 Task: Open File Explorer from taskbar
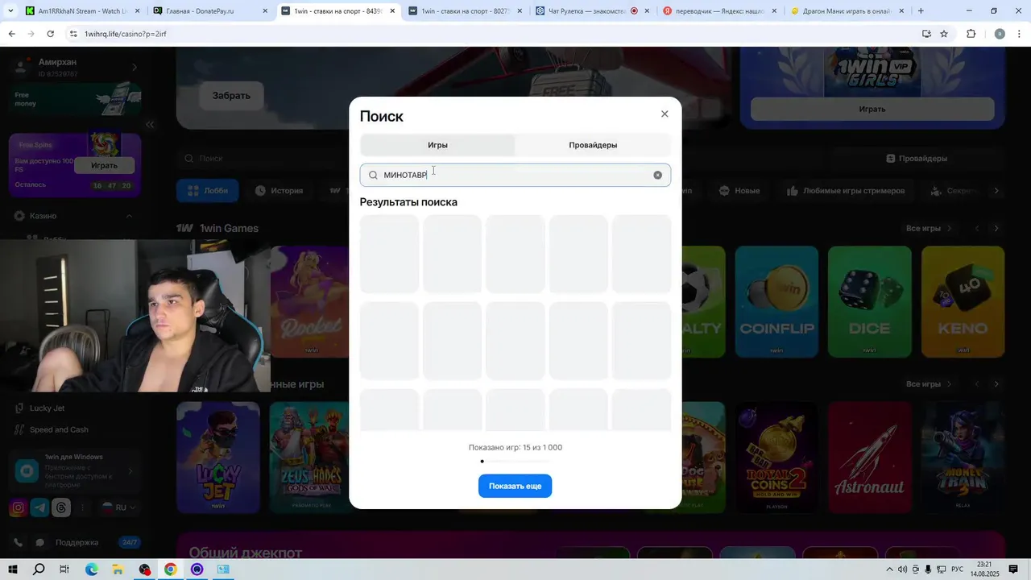click(x=118, y=570)
